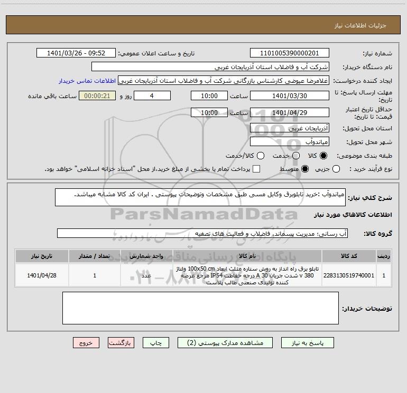Click the announcement date field 1401/03/26 - 09:52
The height and width of the screenshot is (393, 407).
pos(76,53)
